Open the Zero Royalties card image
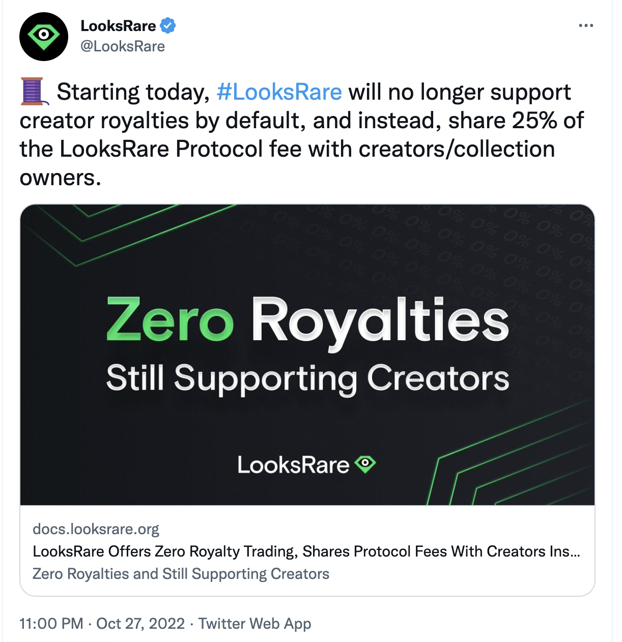The image size is (622, 642). tap(307, 355)
